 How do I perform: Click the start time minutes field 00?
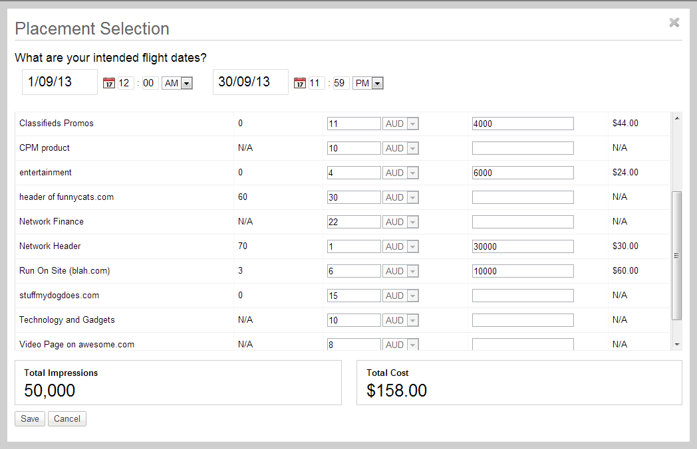150,83
